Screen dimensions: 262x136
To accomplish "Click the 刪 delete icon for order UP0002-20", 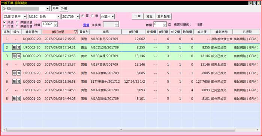I will click(14, 47).
